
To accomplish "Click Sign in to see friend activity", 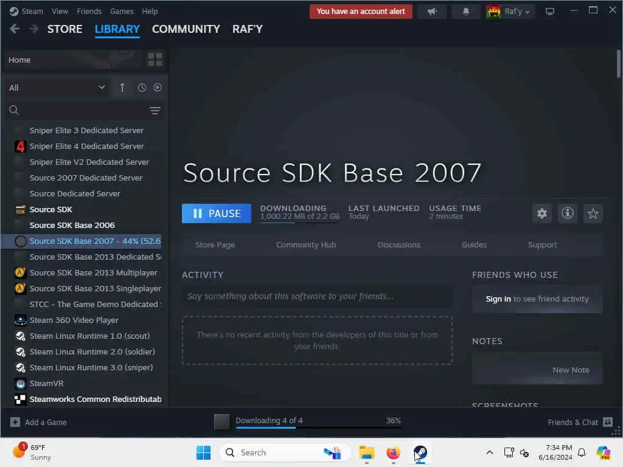I will (498, 299).
